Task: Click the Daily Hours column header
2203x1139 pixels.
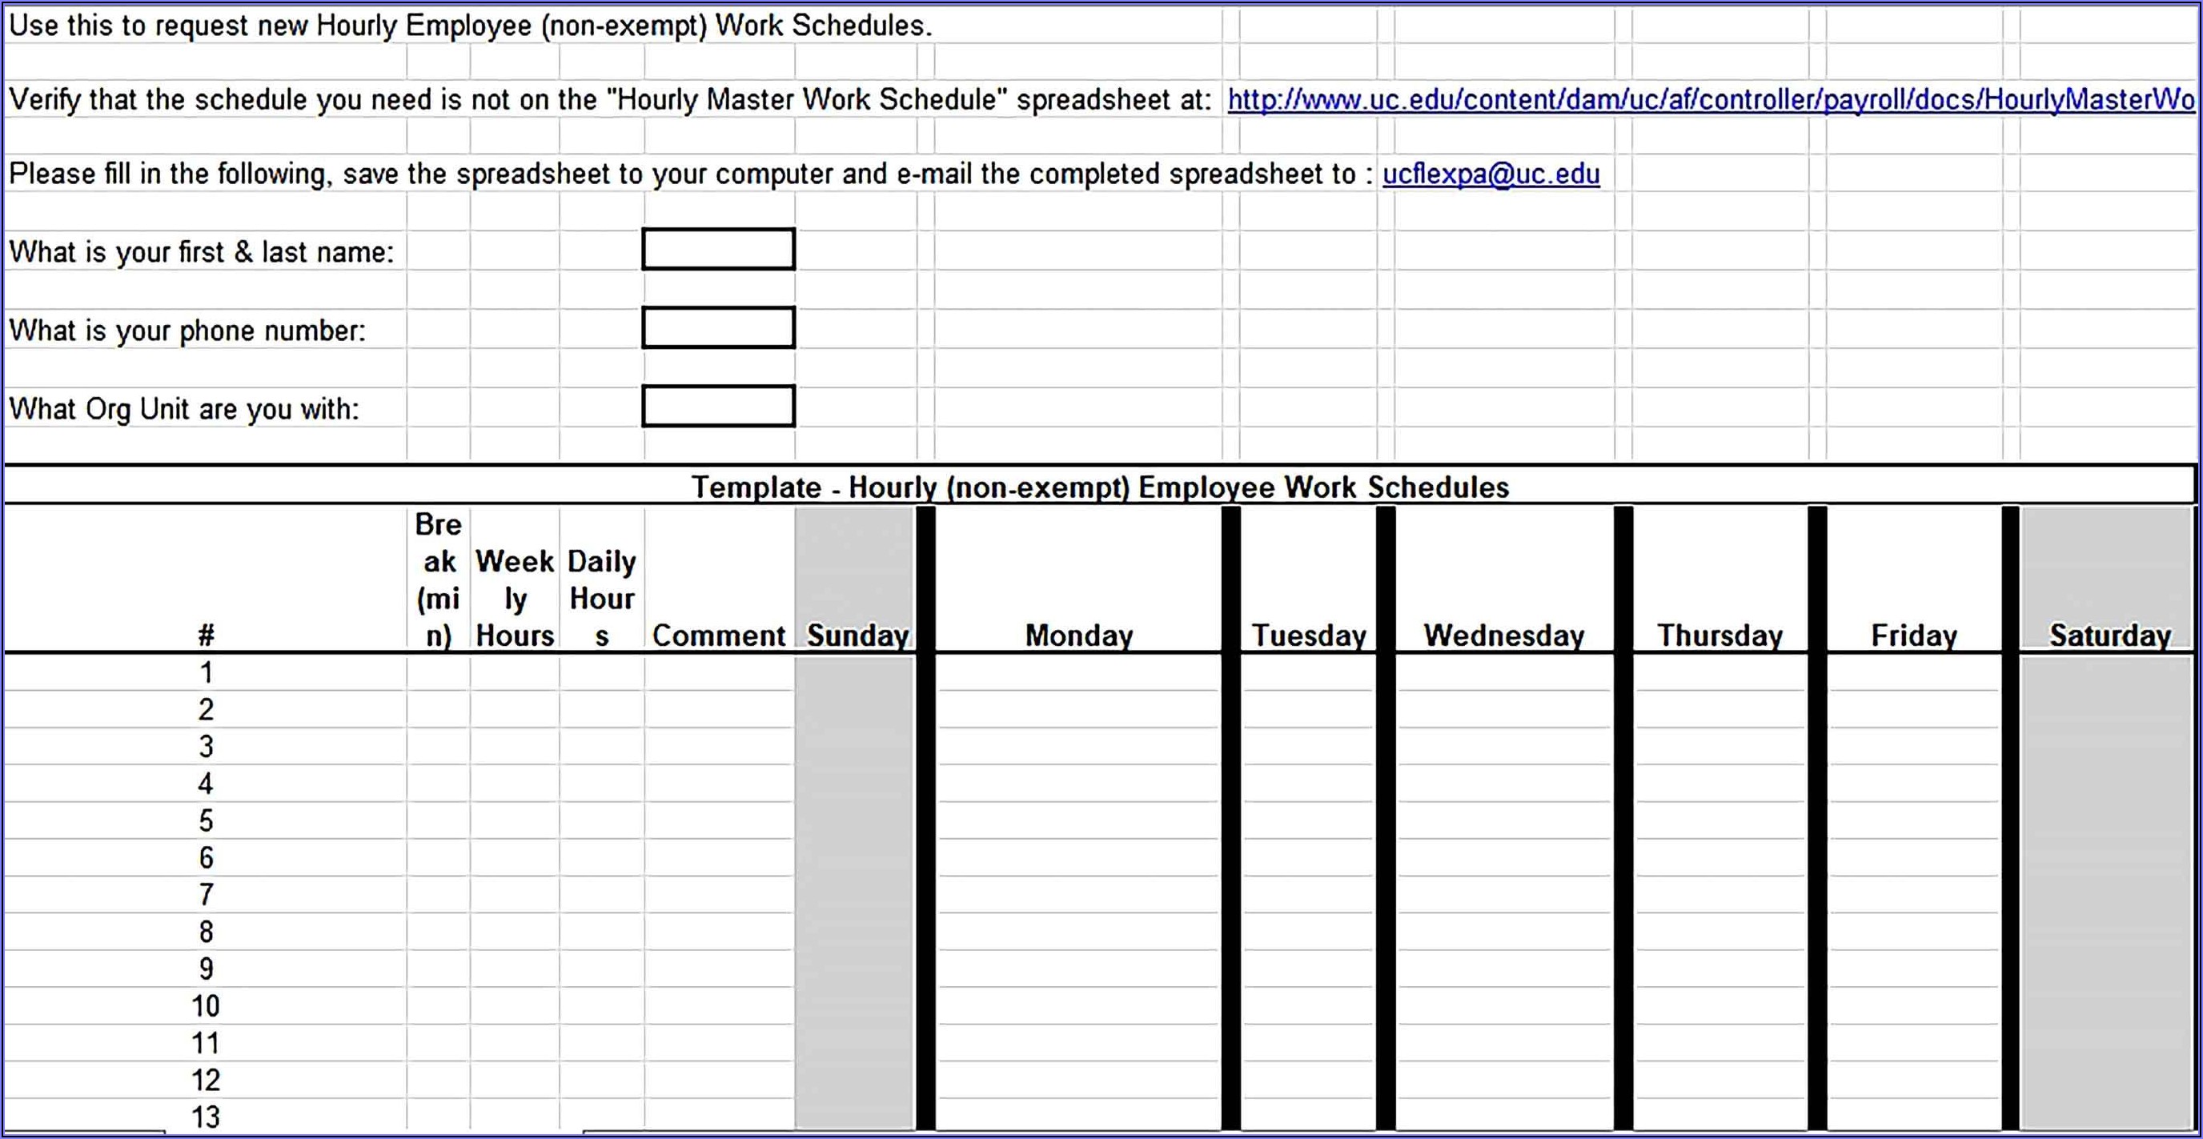Action: pos(601,599)
